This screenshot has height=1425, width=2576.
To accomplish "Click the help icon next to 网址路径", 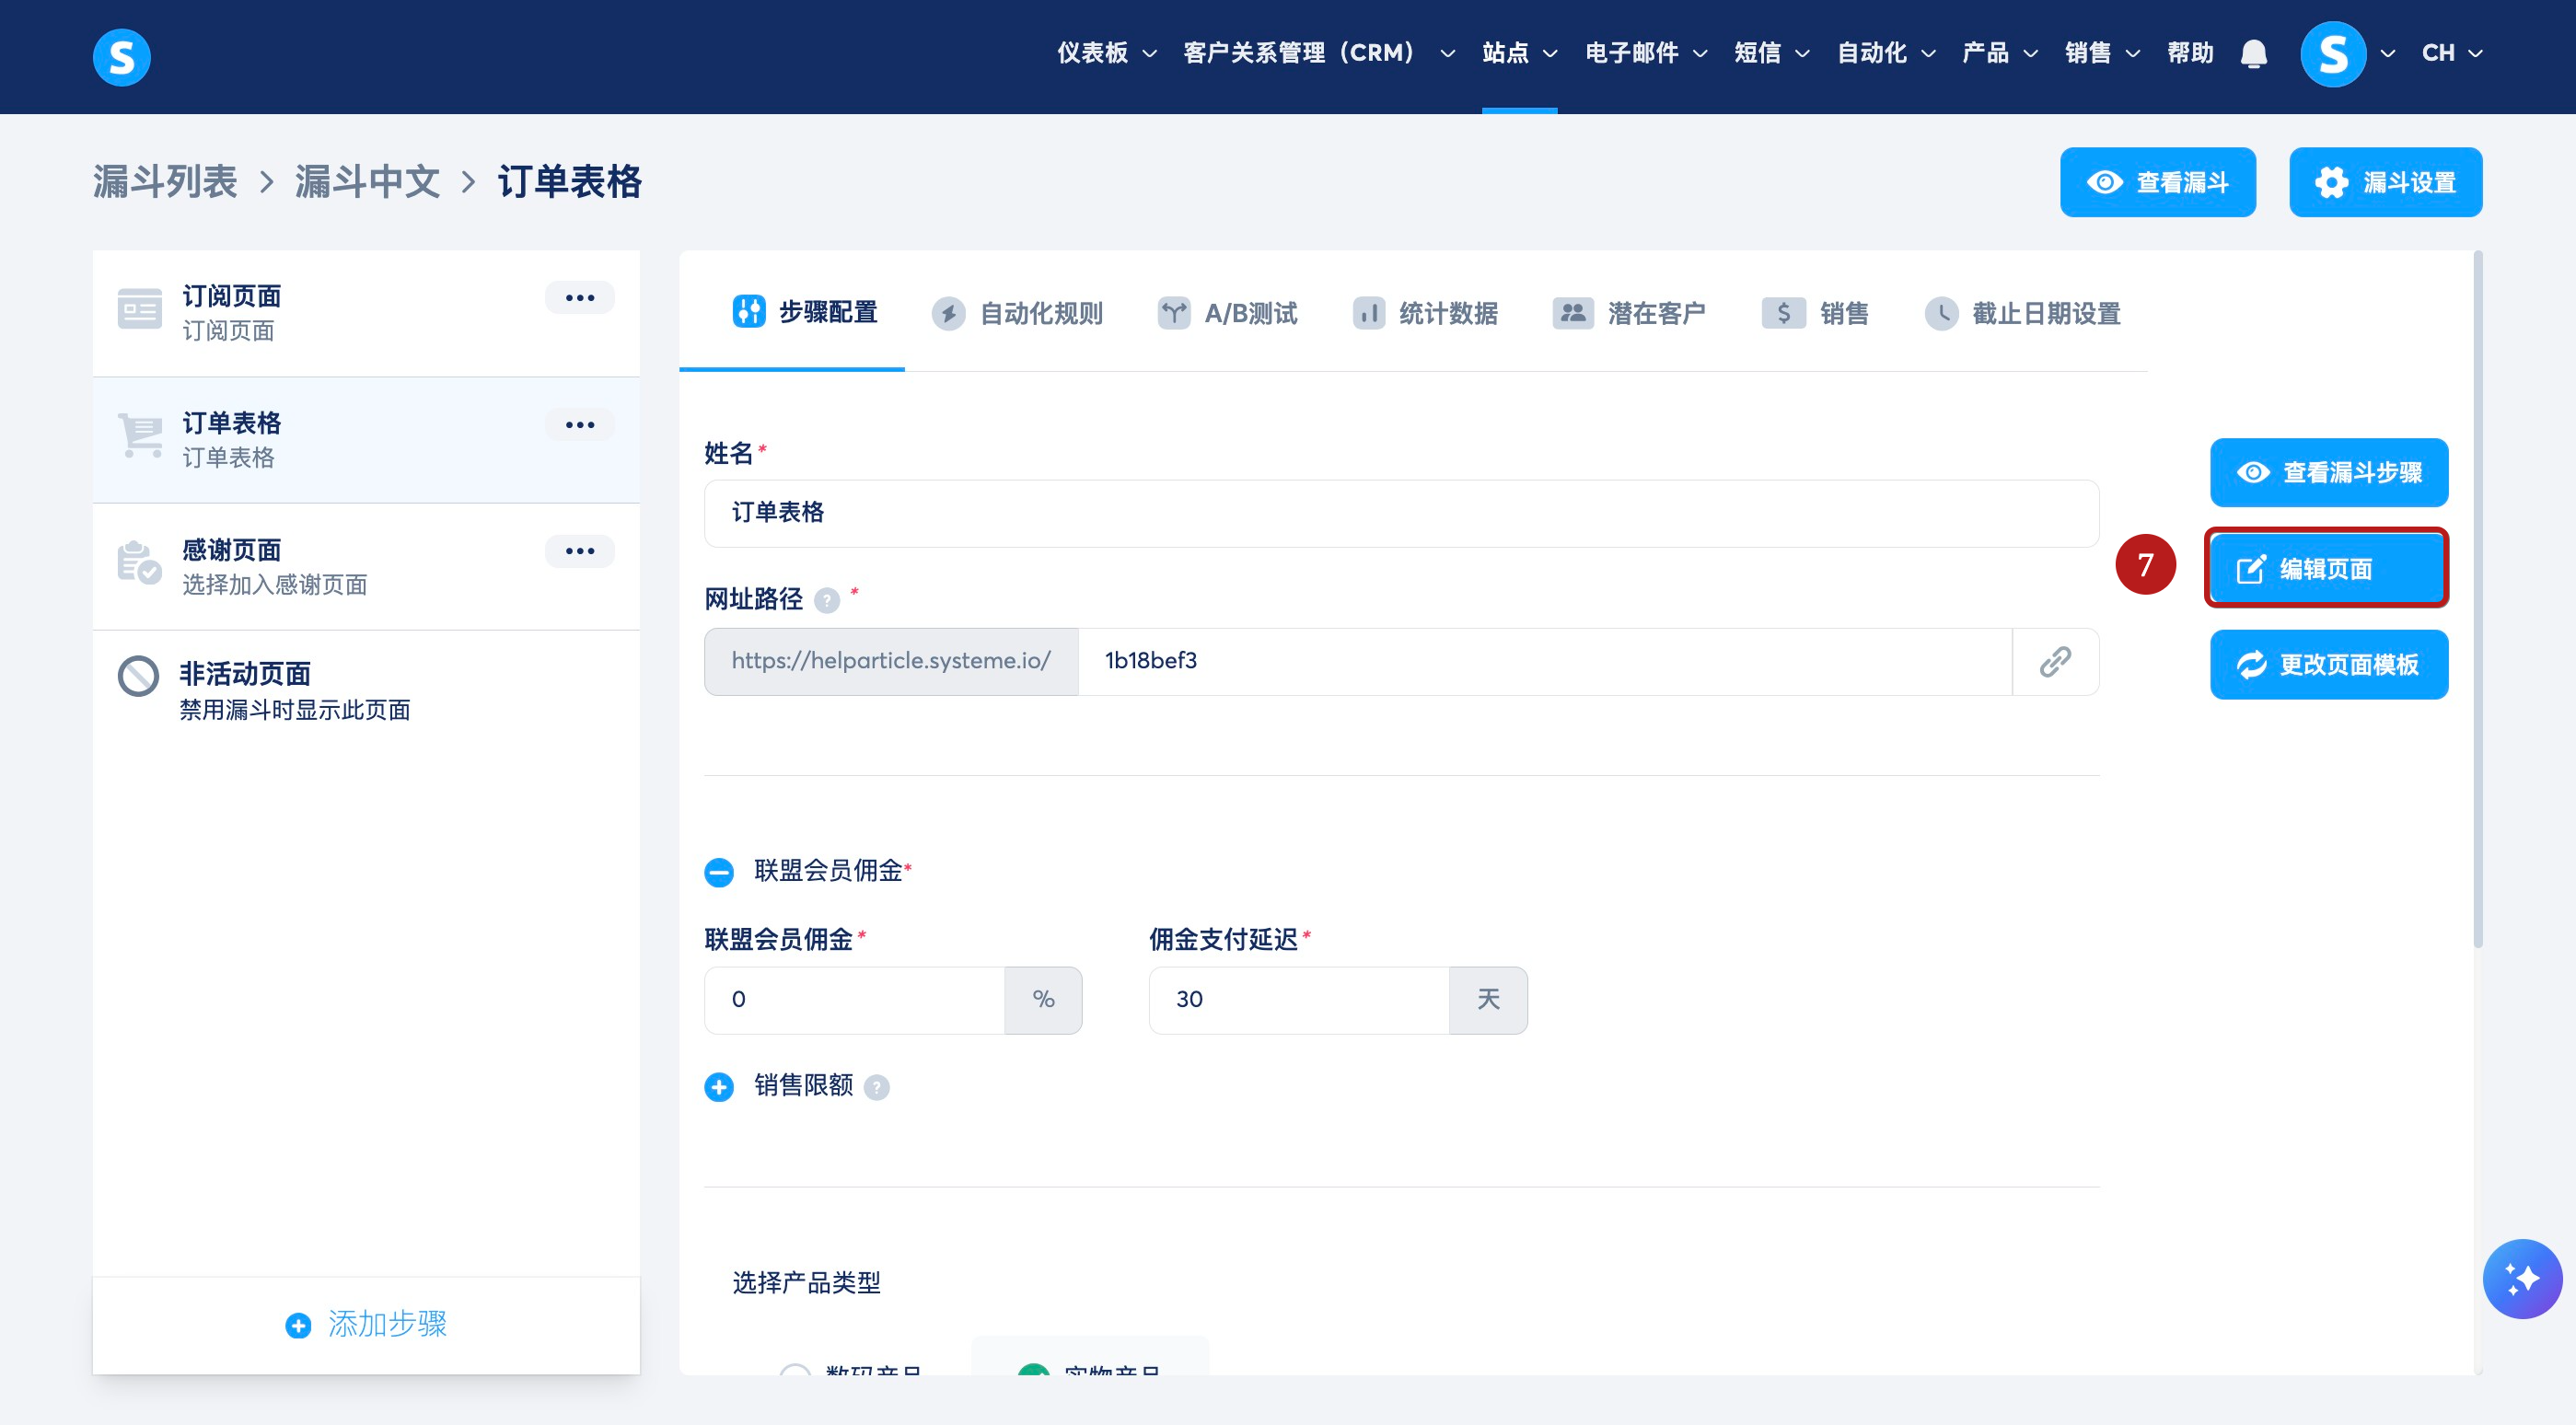I will [x=826, y=600].
